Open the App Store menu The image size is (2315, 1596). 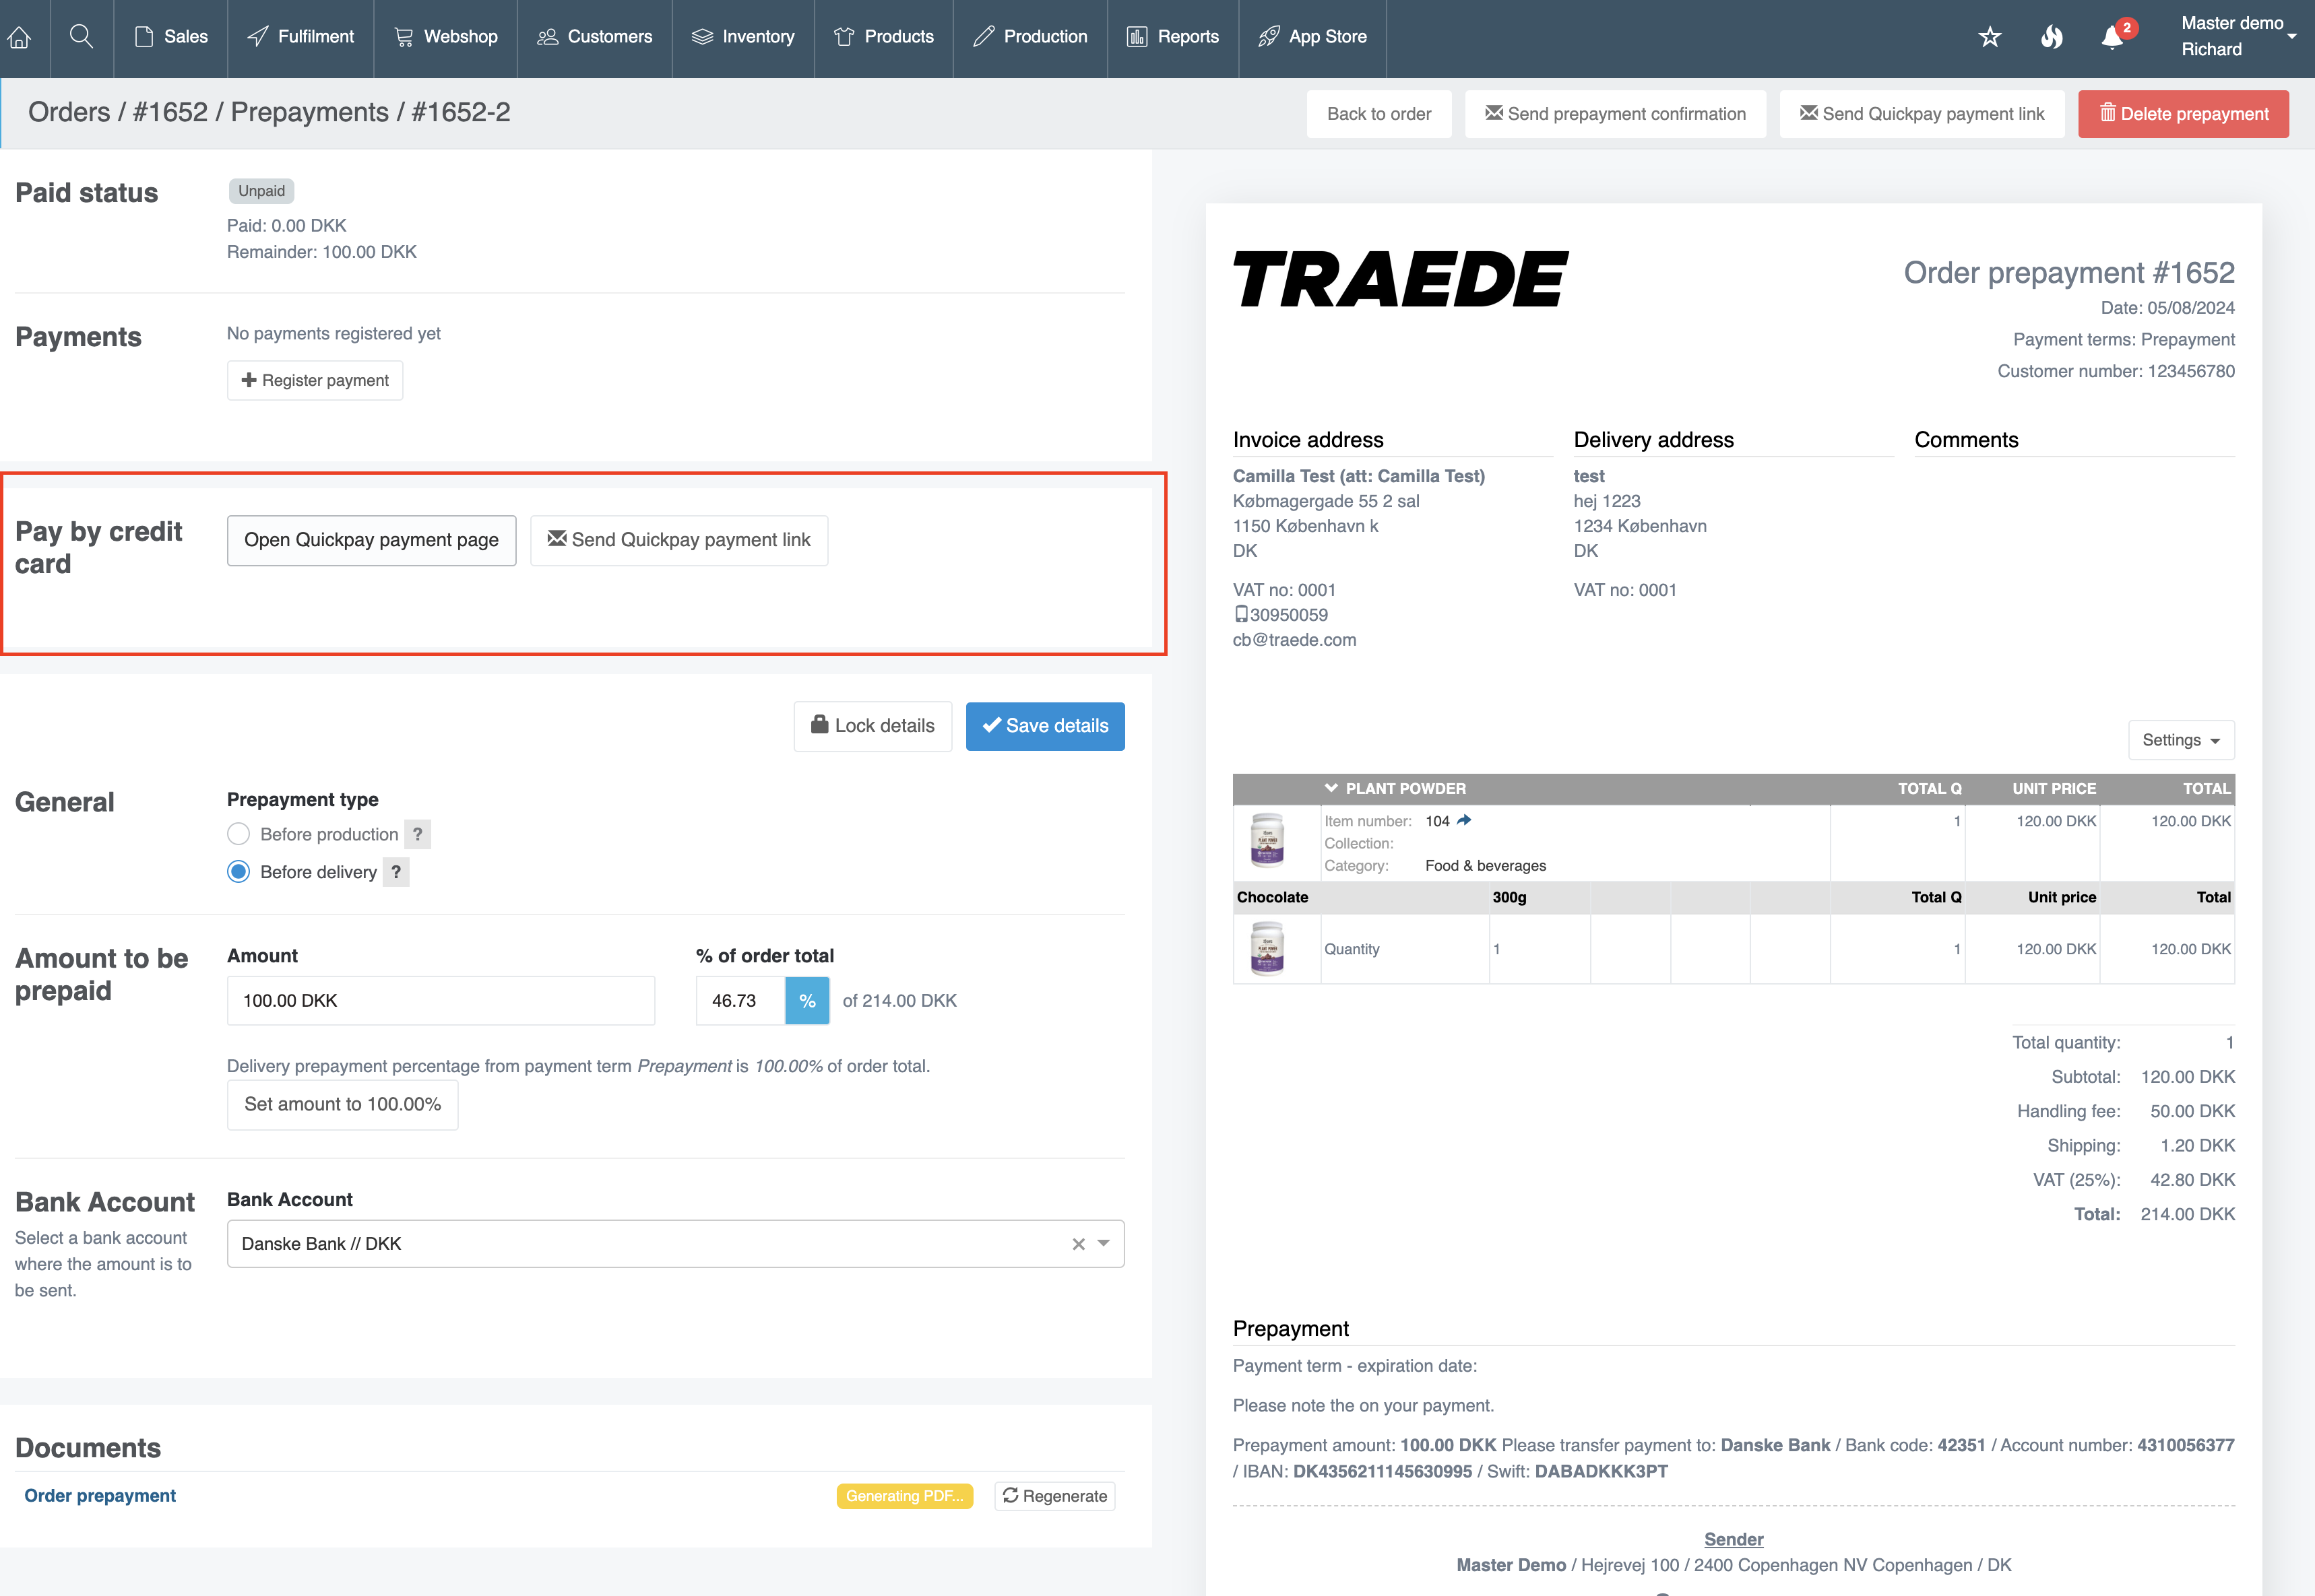[1312, 37]
